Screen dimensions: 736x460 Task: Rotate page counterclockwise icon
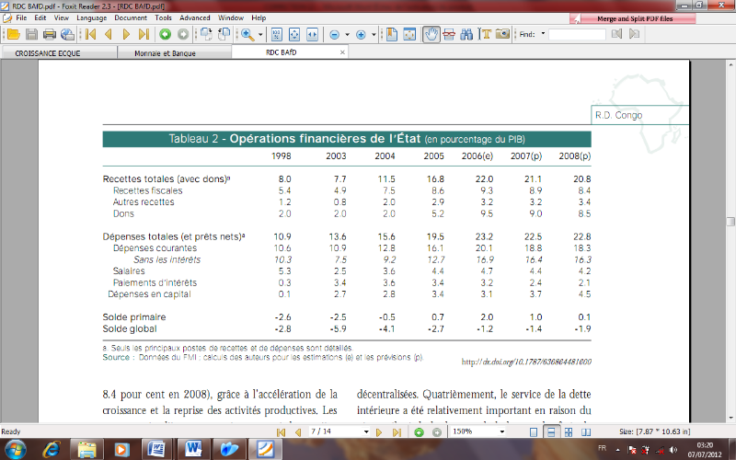224,34
